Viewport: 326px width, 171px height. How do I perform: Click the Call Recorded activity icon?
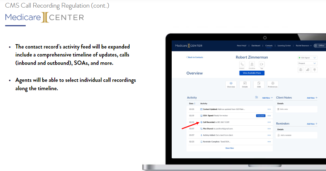[x=201, y=122]
